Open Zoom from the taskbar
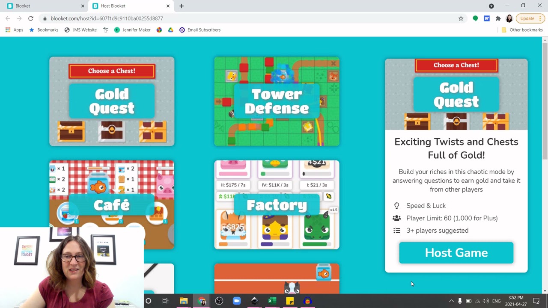This screenshot has width=548, height=308. (x=237, y=301)
